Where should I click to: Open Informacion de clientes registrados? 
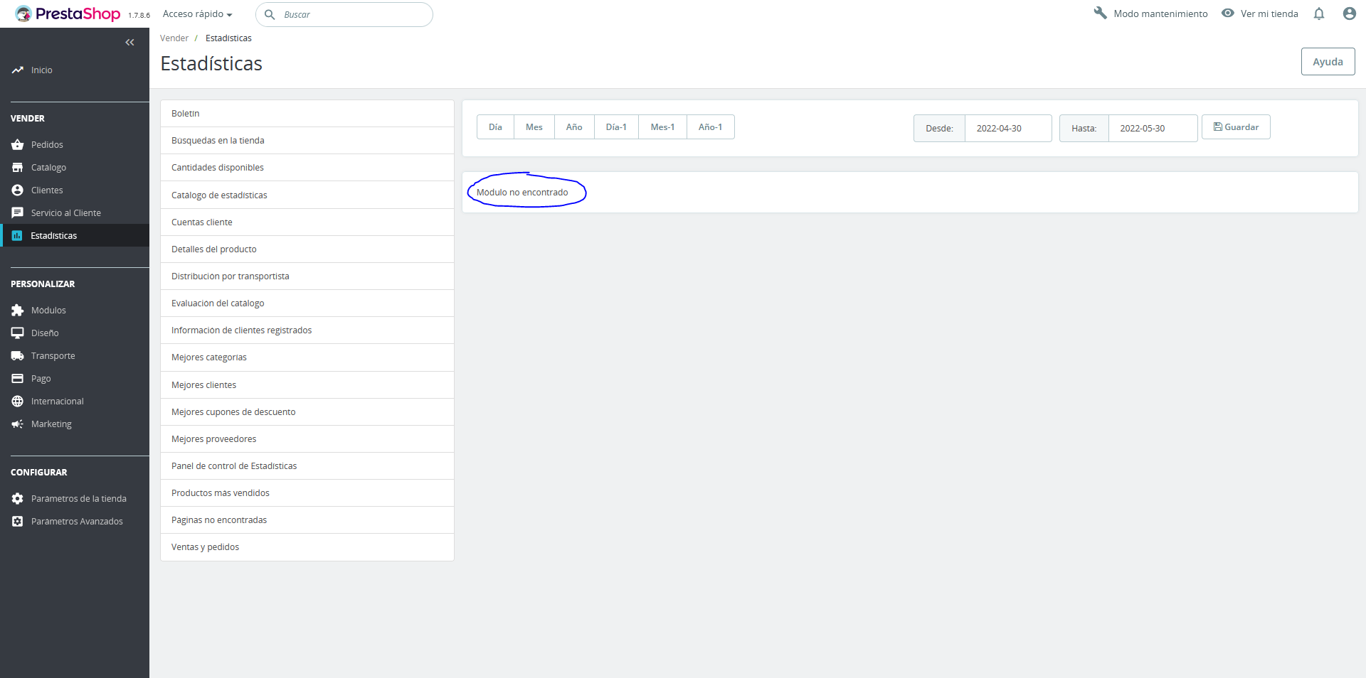[x=307, y=330]
